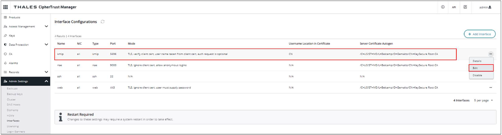Image resolution: width=502 pixels, height=135 pixels.
Task: Open the web row ellipsis menu
Action: 491,88
